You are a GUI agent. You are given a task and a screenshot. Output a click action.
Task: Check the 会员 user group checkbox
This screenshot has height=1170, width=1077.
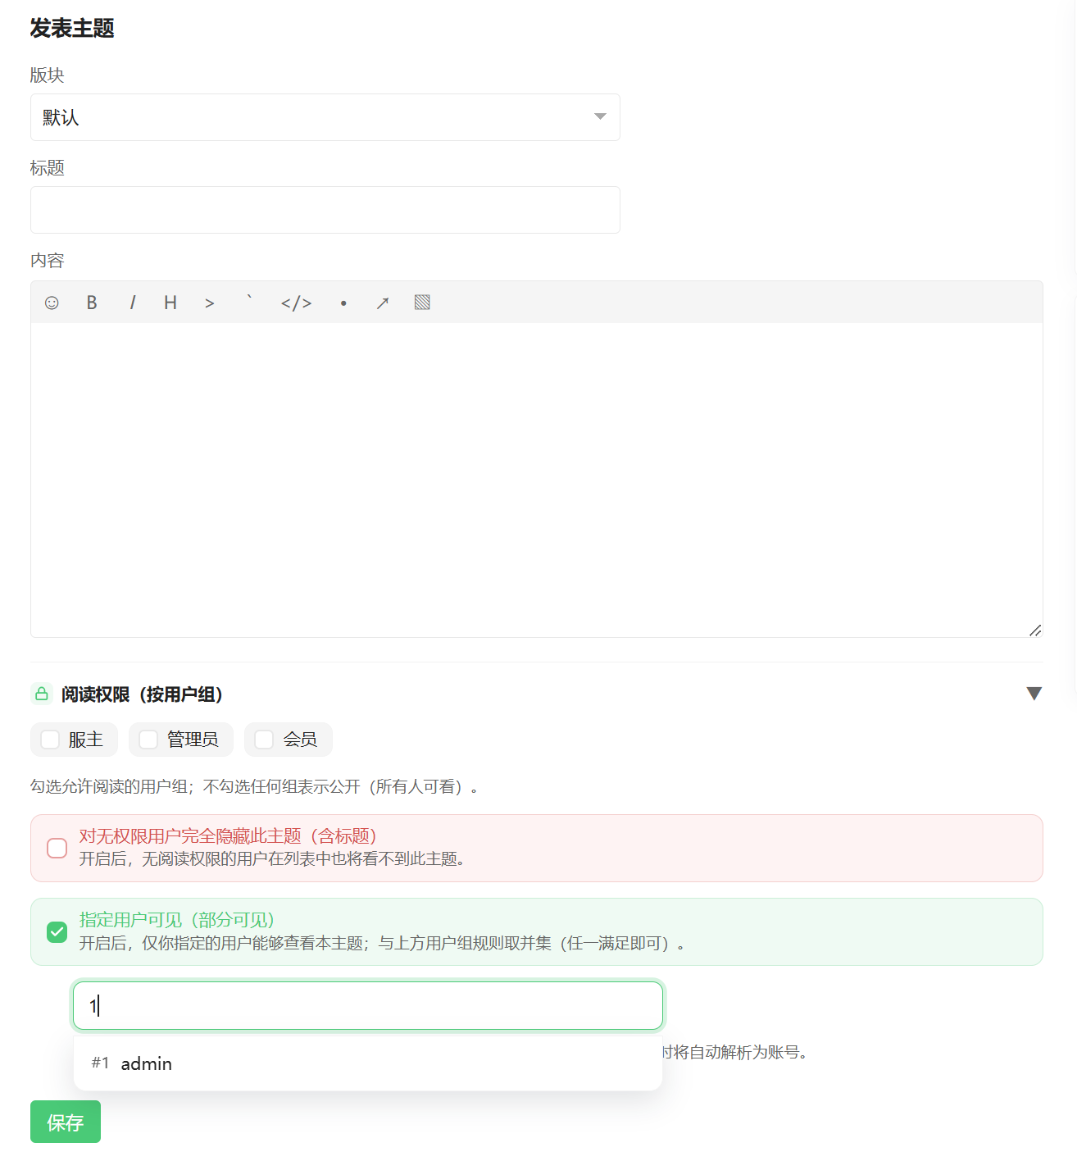click(x=264, y=740)
